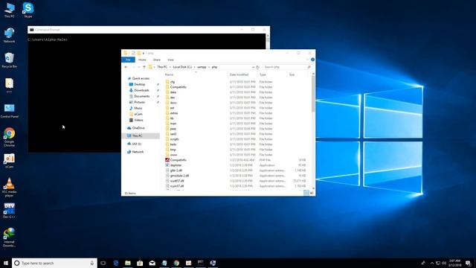The image size is (476, 268).
Task: Refresh the php folder view
Action: (257, 67)
